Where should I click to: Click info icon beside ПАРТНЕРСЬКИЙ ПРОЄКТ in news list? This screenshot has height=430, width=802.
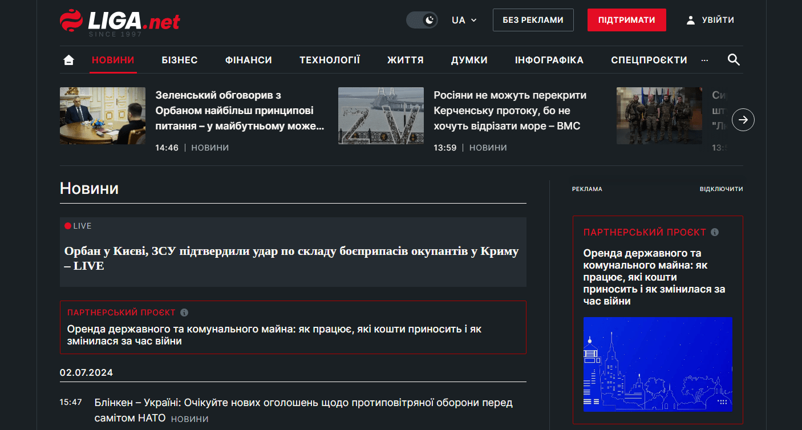[x=184, y=313]
